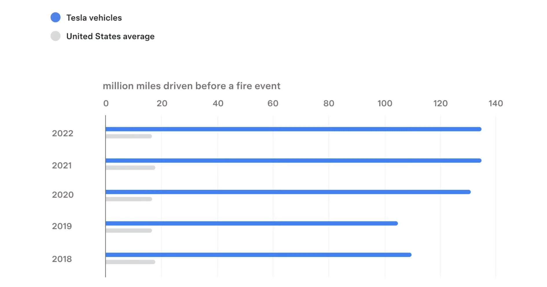Click the 2020 blue Tesla bar
Viewport: 547px width, 287px height.
tap(288, 192)
